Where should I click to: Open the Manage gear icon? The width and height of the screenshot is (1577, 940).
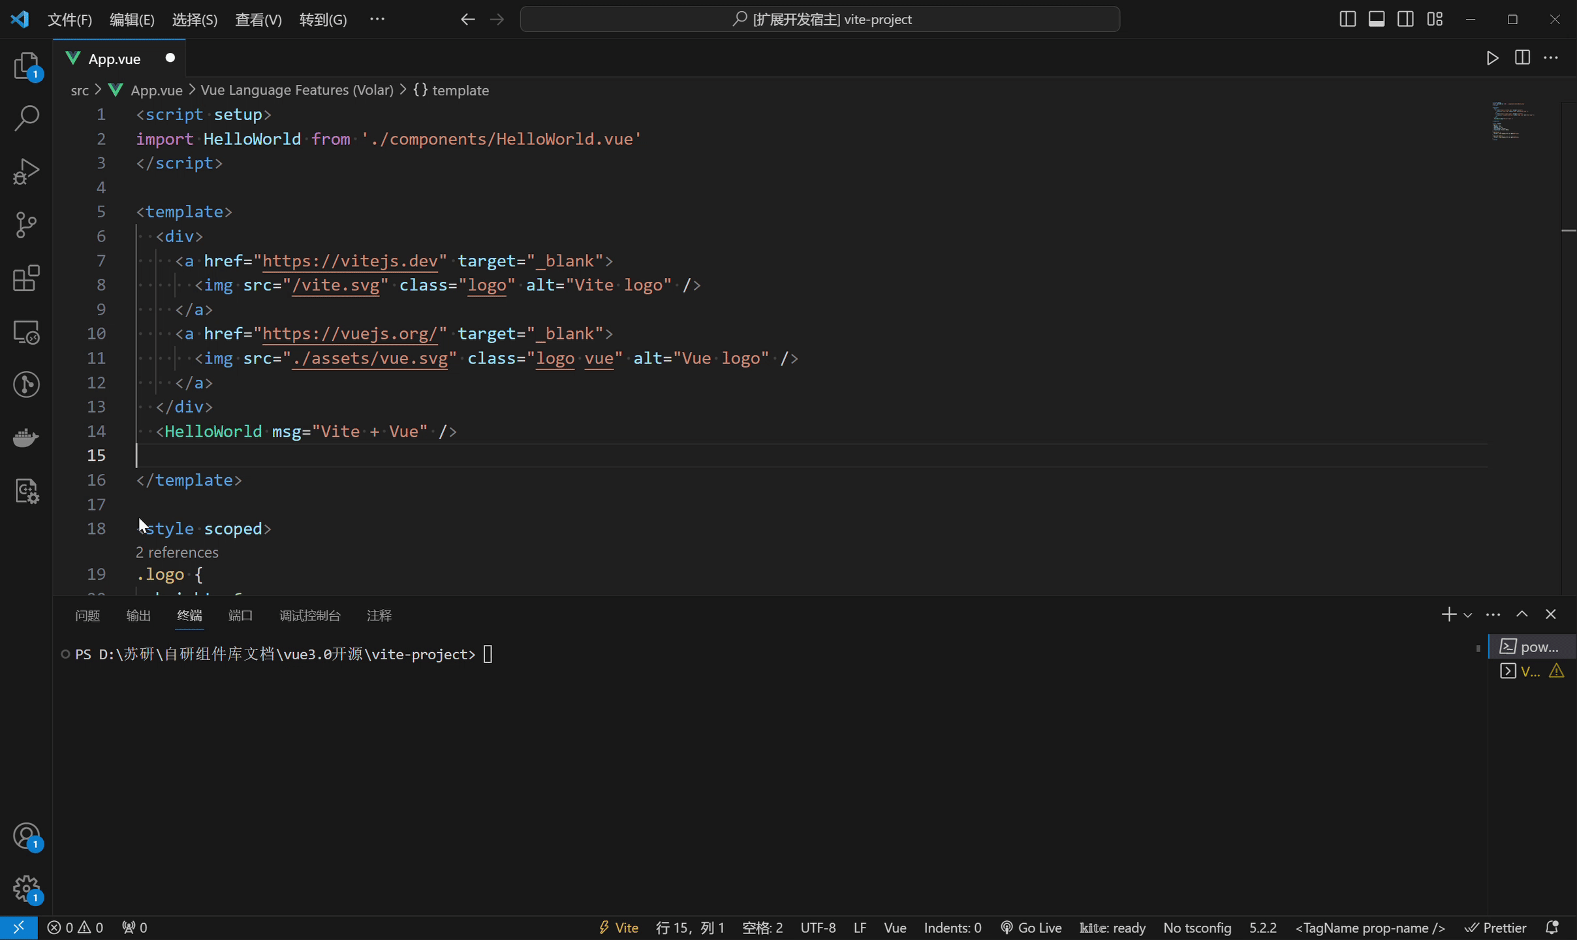point(26,889)
